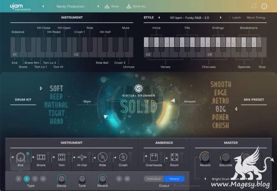Select the Snare instrument icon
Image resolution: width=277 pixels, height=191 pixels.
[41, 157]
